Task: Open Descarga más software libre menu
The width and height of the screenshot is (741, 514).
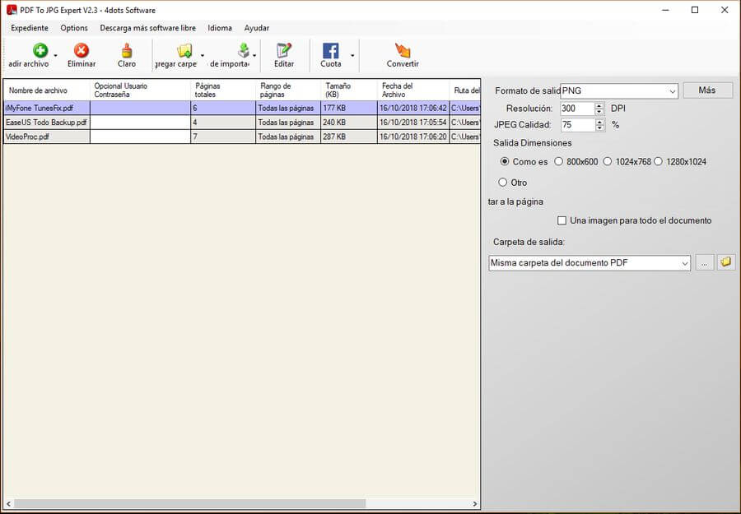Action: click(x=148, y=28)
